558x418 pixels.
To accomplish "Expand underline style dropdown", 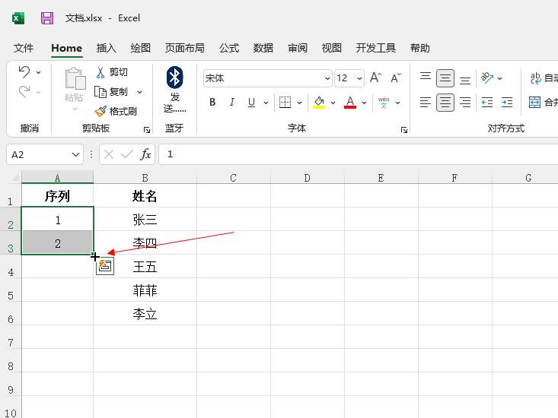I will (x=266, y=103).
